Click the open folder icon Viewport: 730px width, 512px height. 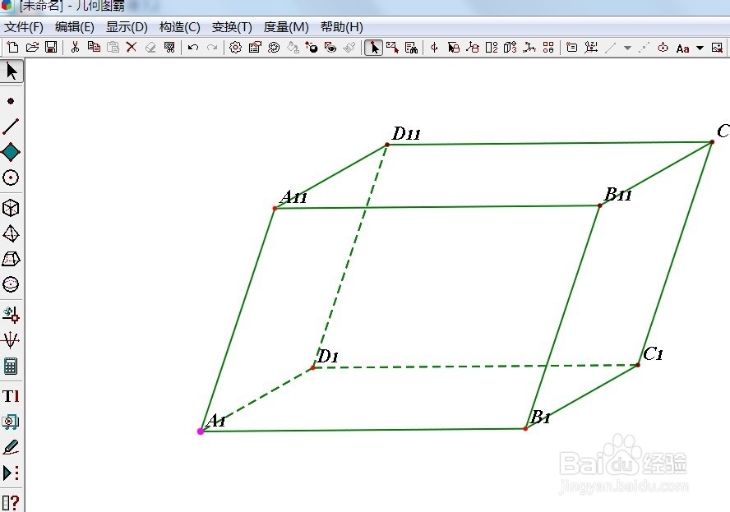[x=32, y=47]
